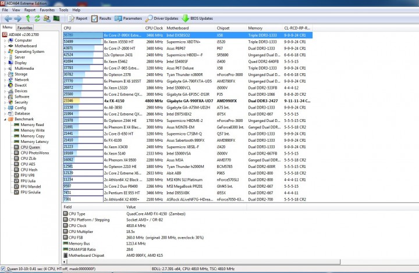Open BIOS Updates from toolbar

pyautogui.click(x=197, y=19)
